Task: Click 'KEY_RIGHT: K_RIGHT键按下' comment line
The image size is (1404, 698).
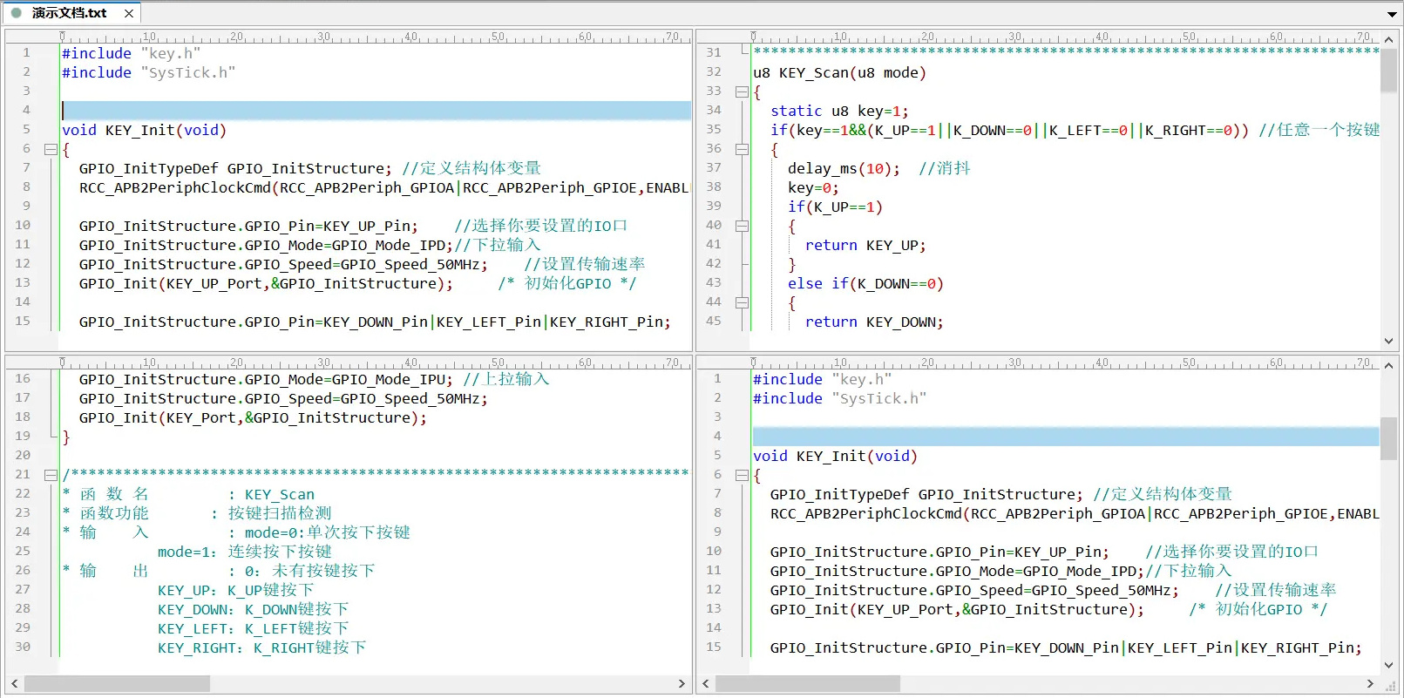Action: [261, 647]
